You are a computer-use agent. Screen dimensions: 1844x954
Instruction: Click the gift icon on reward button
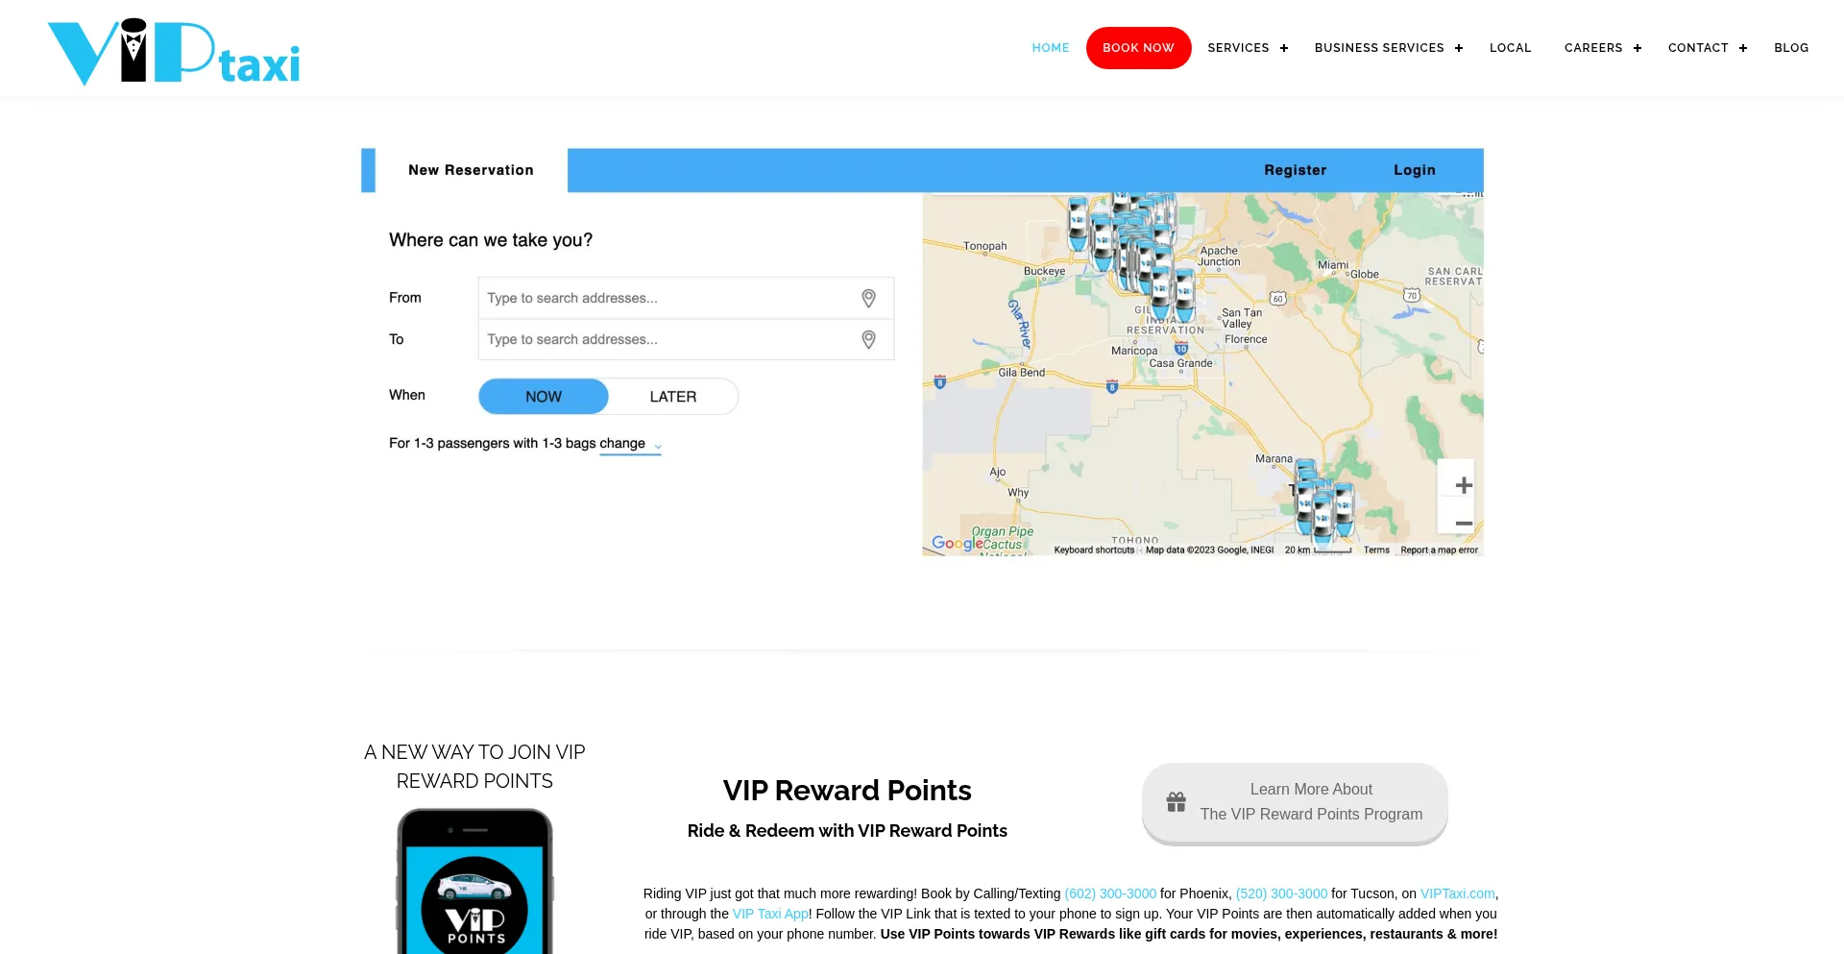pos(1177,801)
